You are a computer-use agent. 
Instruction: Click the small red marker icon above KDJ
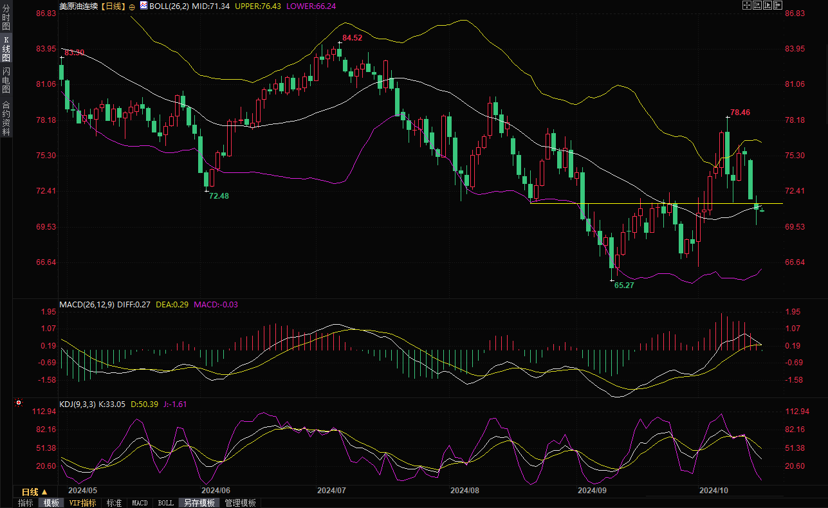tap(18, 404)
